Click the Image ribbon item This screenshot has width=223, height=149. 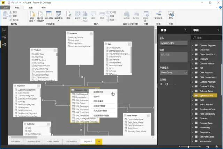point(110,16)
